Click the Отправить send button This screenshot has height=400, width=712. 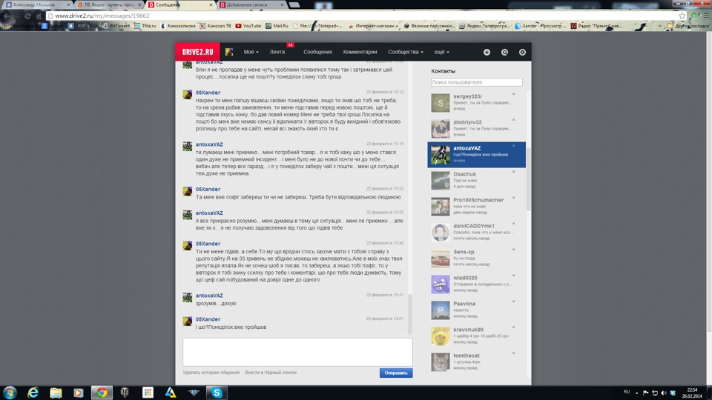(x=396, y=373)
